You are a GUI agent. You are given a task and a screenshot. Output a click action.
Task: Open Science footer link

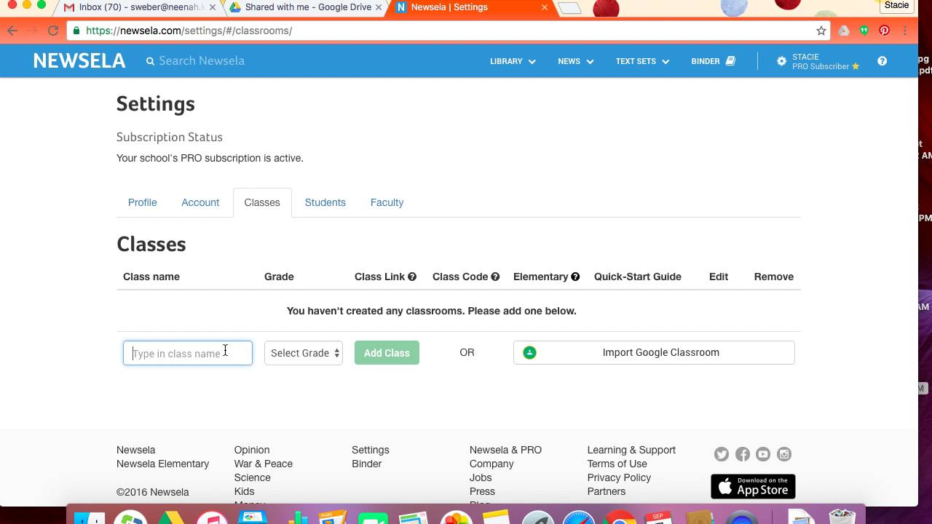253,477
